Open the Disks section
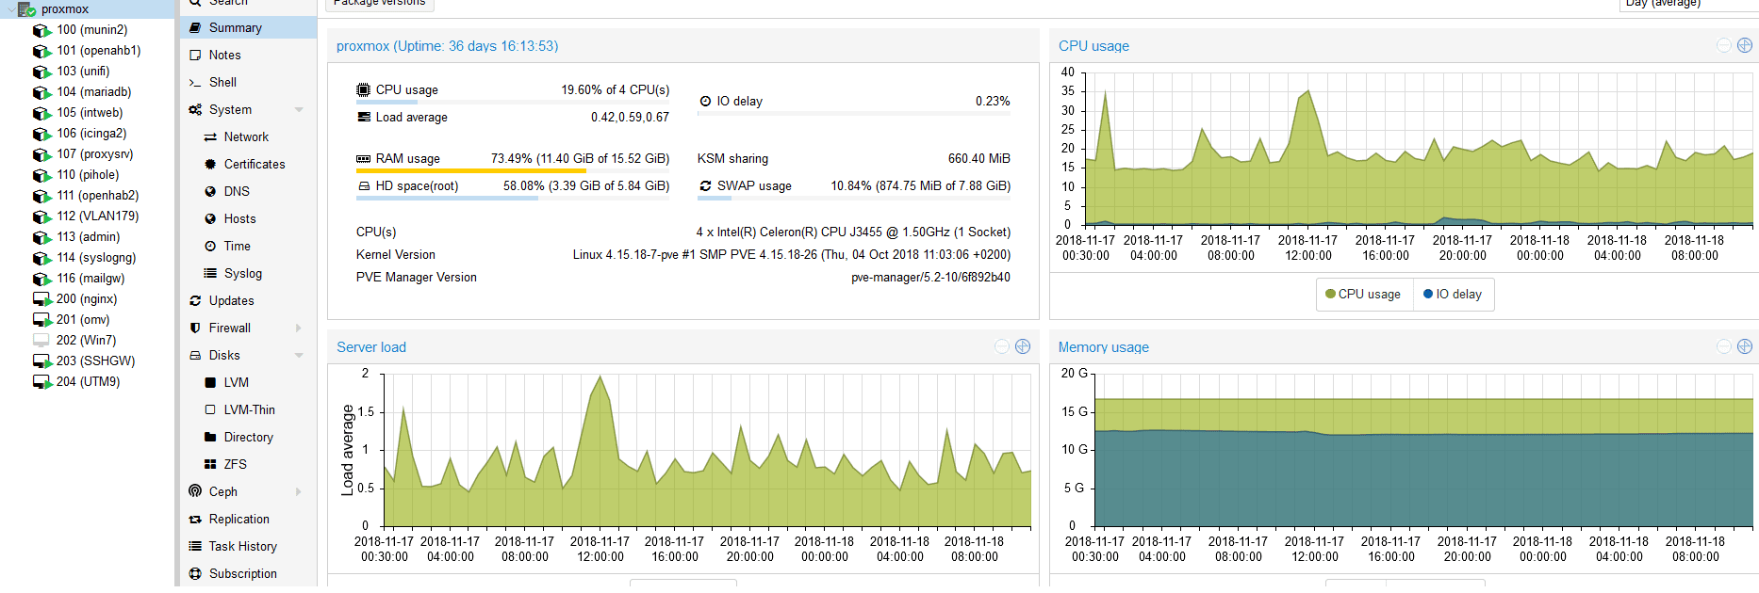Screen dimensions: 1759x593 (x=224, y=356)
